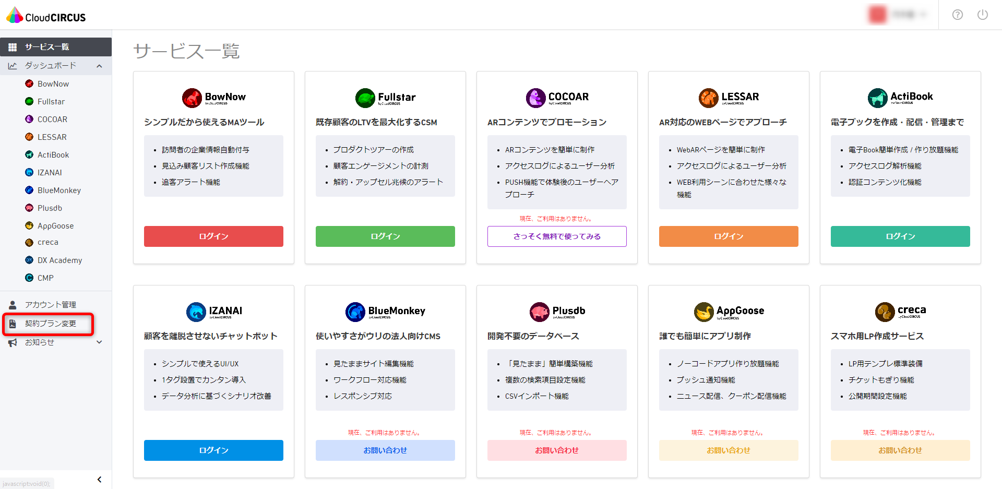The width and height of the screenshot is (1002, 489).
Task: Open the help question mark icon
Action: click(957, 15)
